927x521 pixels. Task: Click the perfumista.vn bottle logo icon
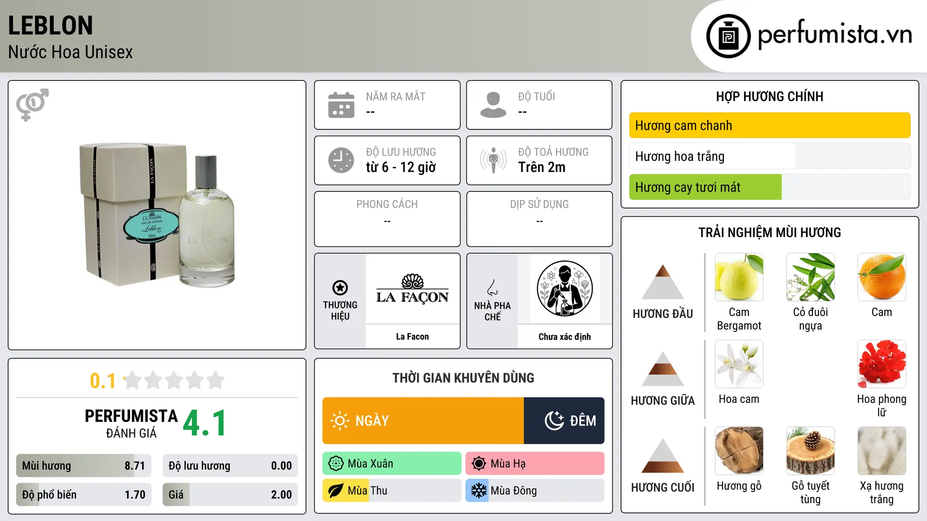coord(728,36)
